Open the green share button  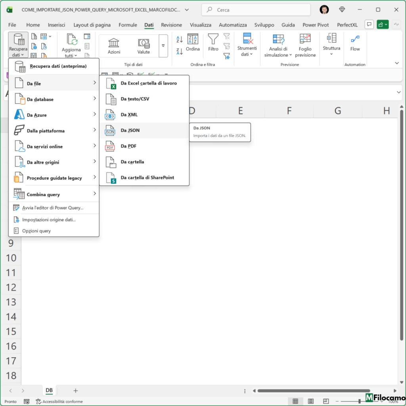click(383, 24)
